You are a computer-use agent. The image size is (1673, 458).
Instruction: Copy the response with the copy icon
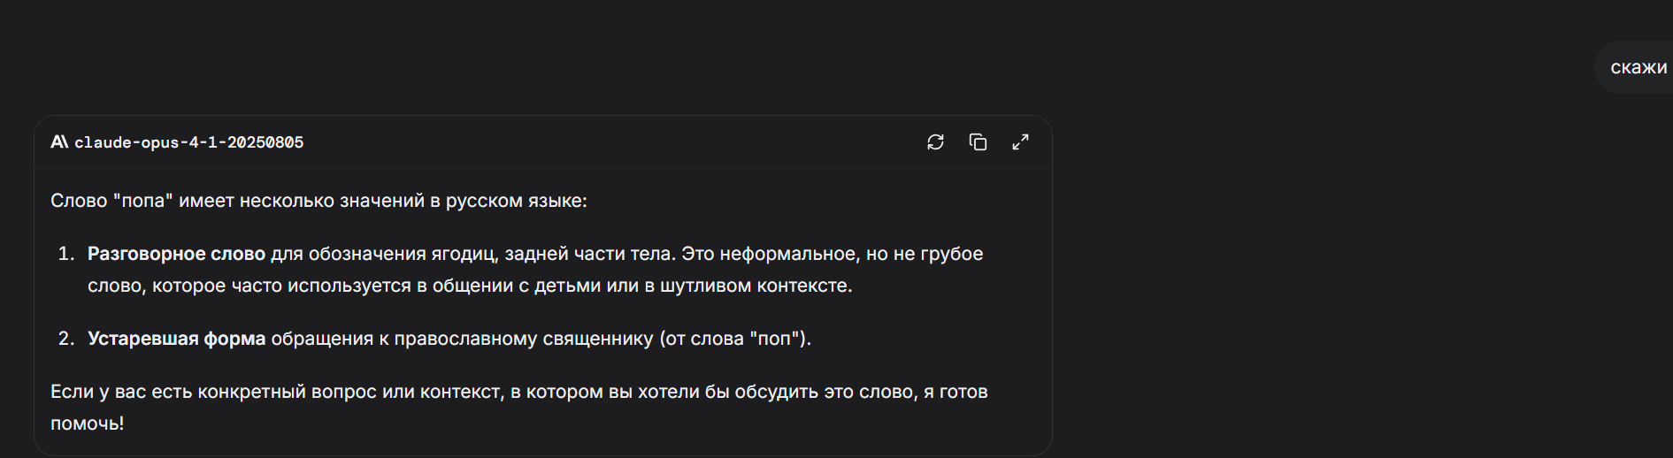978,142
